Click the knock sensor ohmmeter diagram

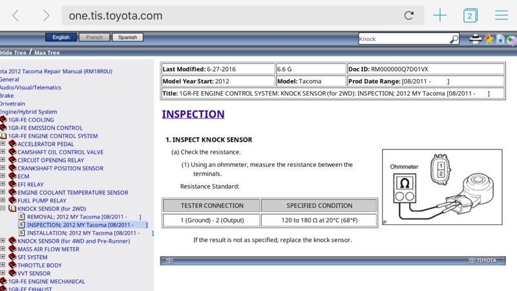click(x=442, y=187)
